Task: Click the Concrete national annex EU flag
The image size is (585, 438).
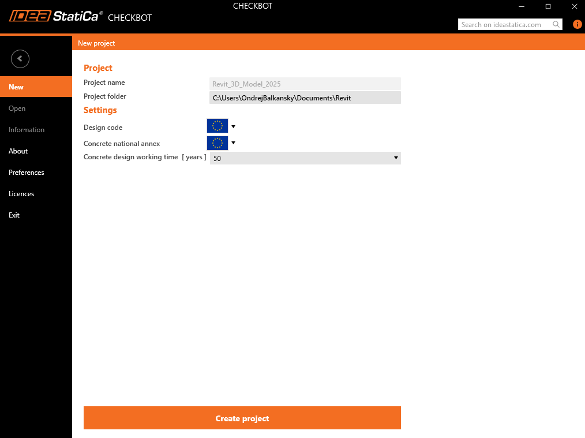Action: [x=217, y=143]
